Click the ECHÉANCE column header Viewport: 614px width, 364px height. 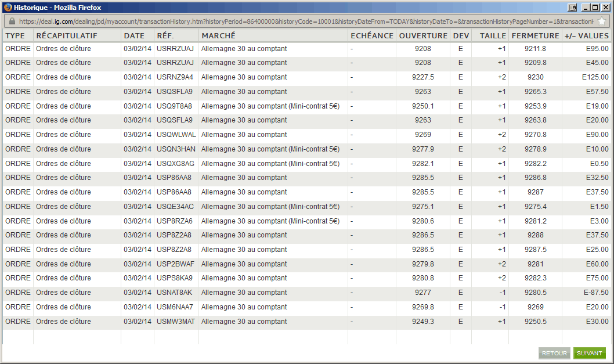coord(372,35)
